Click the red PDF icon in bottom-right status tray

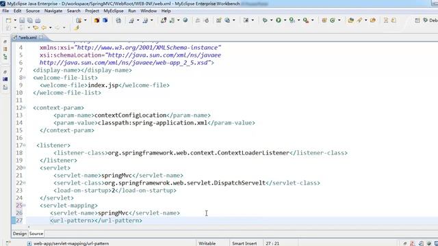pyautogui.click(x=412, y=243)
